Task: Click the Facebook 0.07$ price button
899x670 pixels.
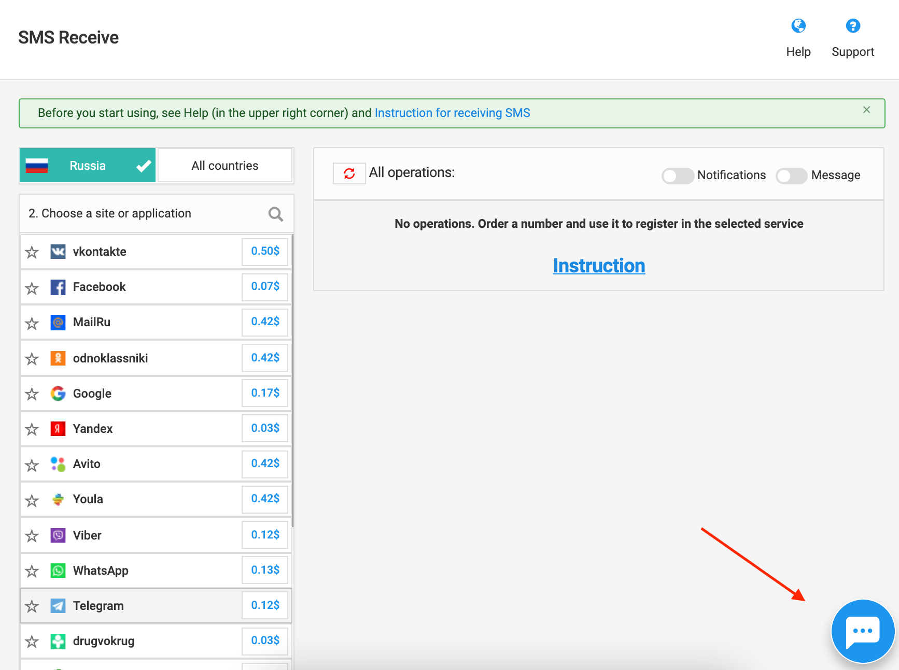Action: (x=265, y=286)
